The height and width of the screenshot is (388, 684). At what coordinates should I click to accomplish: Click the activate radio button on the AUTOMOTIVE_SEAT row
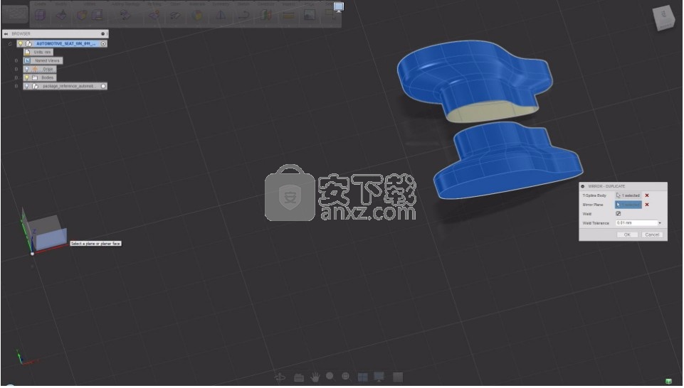[x=103, y=43]
